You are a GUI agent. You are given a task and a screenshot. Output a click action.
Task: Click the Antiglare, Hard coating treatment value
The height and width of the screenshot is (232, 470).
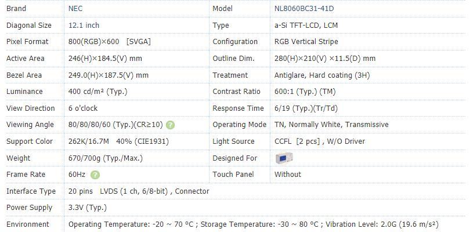coord(322,75)
